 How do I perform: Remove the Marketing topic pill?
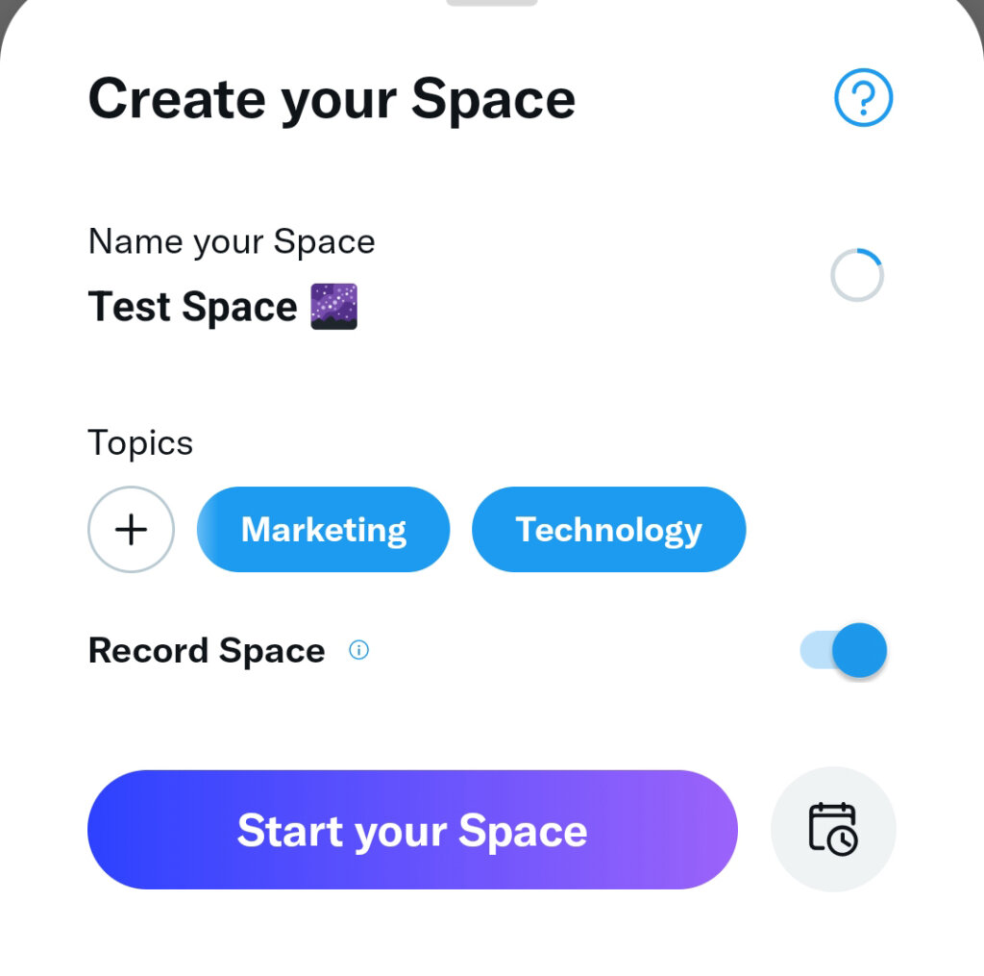pyautogui.click(x=323, y=529)
